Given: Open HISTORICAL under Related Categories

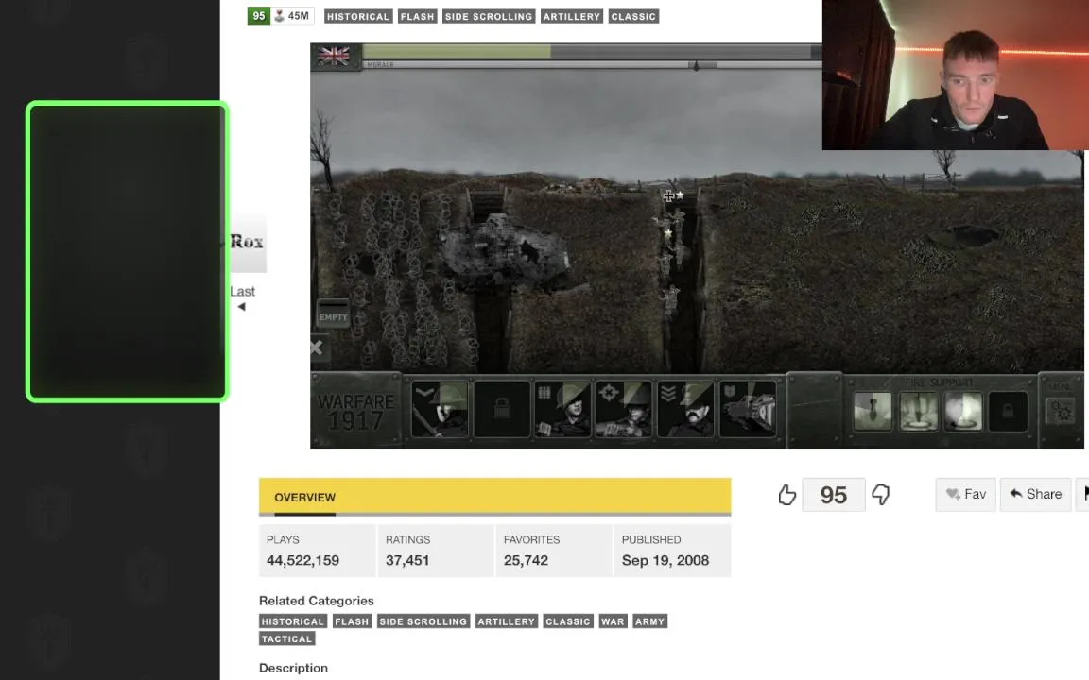Looking at the screenshot, I should (292, 621).
